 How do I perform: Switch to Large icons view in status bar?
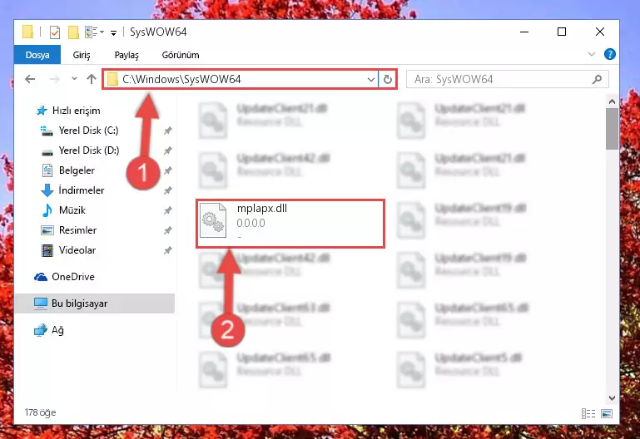pos(607,414)
